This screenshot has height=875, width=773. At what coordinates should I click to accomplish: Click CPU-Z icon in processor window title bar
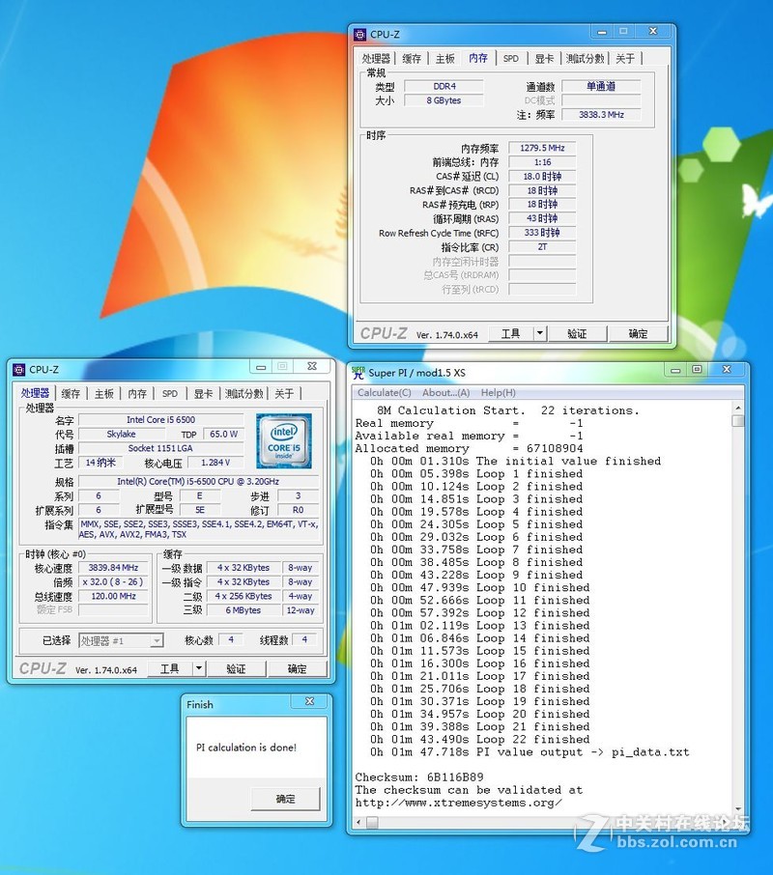[18, 369]
